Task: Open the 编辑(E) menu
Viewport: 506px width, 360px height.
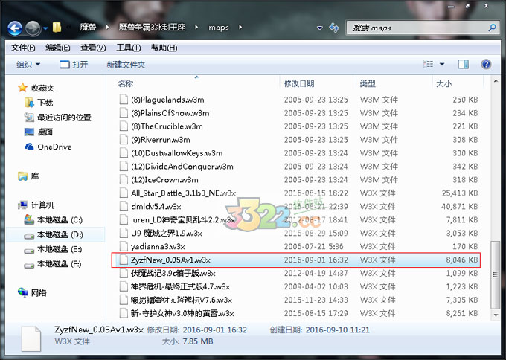Action: (58, 48)
